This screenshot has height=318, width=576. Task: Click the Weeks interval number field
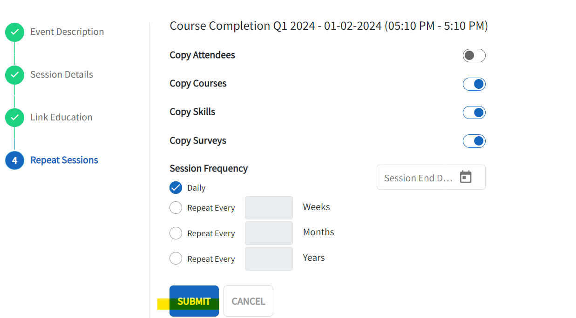click(x=269, y=208)
